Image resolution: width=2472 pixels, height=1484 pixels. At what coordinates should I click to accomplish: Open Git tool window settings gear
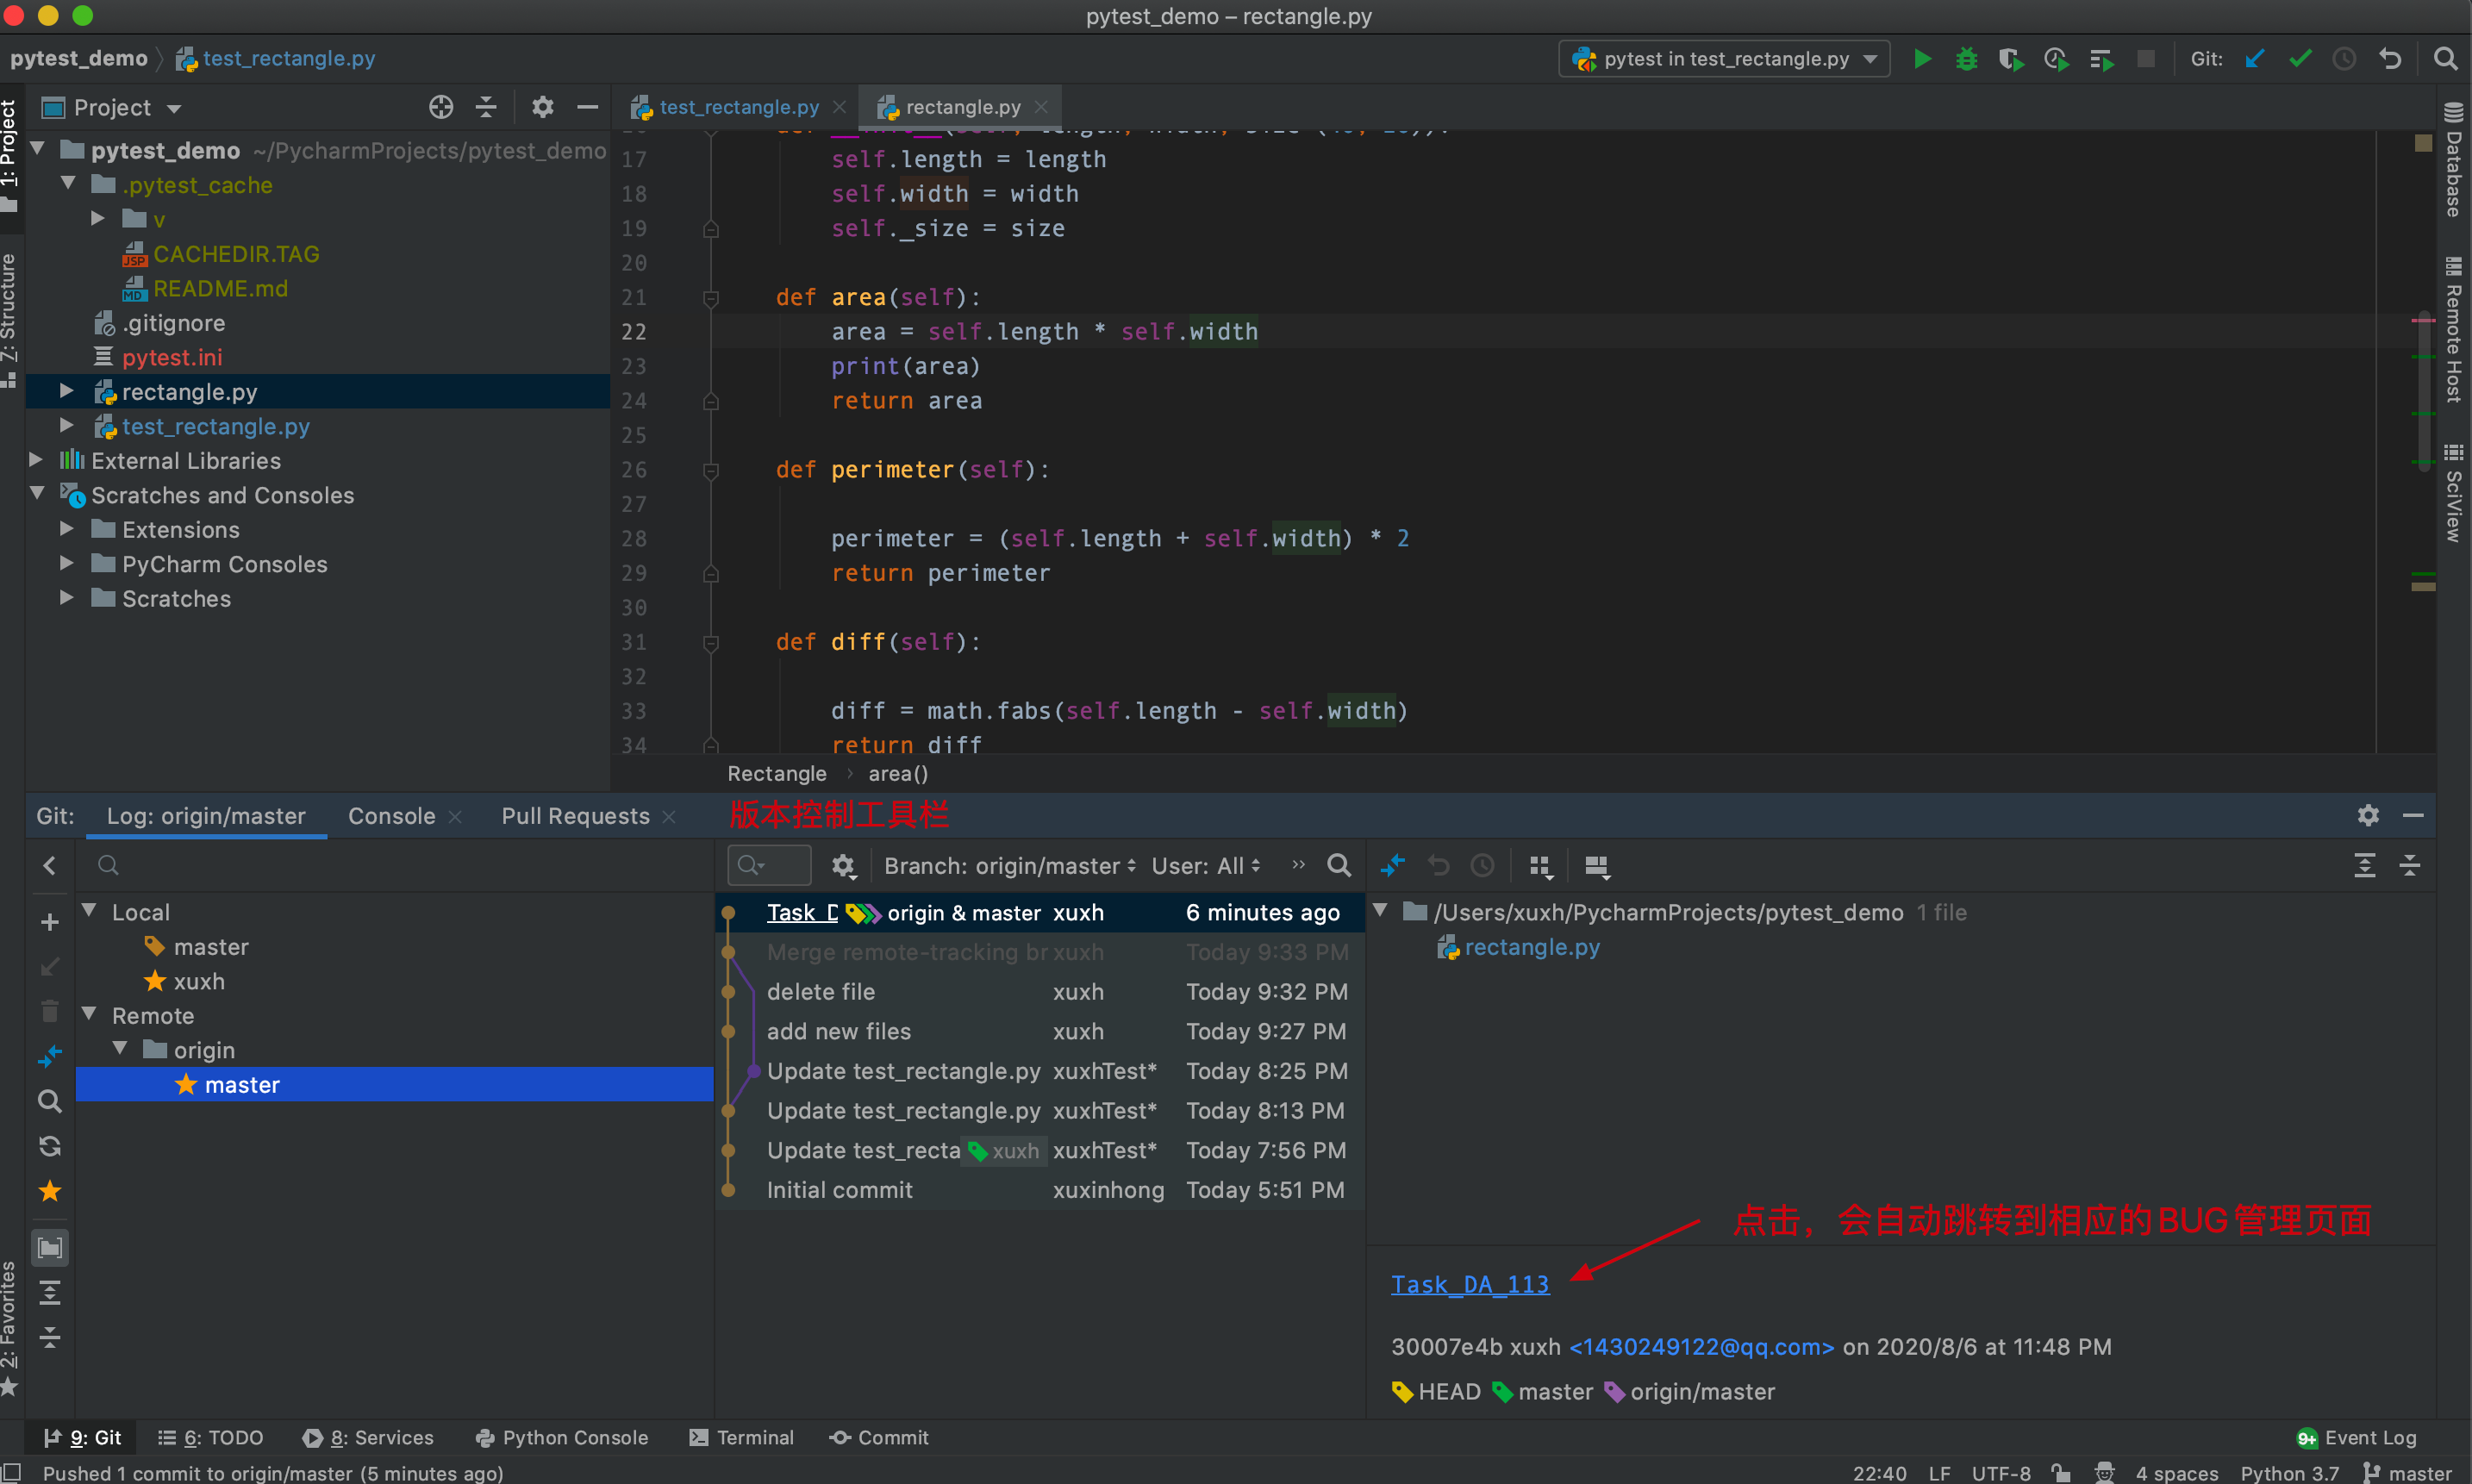(2368, 815)
